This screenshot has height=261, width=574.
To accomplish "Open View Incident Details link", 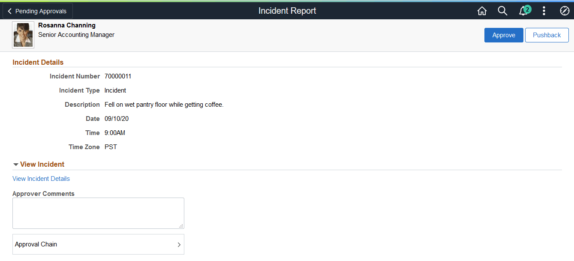I will (41, 178).
